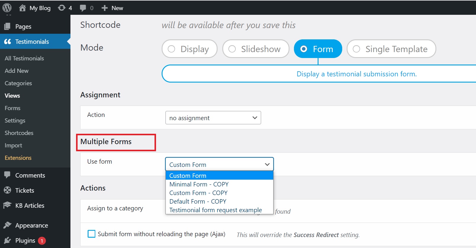Collapse the Use form dropdown
476x248 pixels.
point(219,164)
